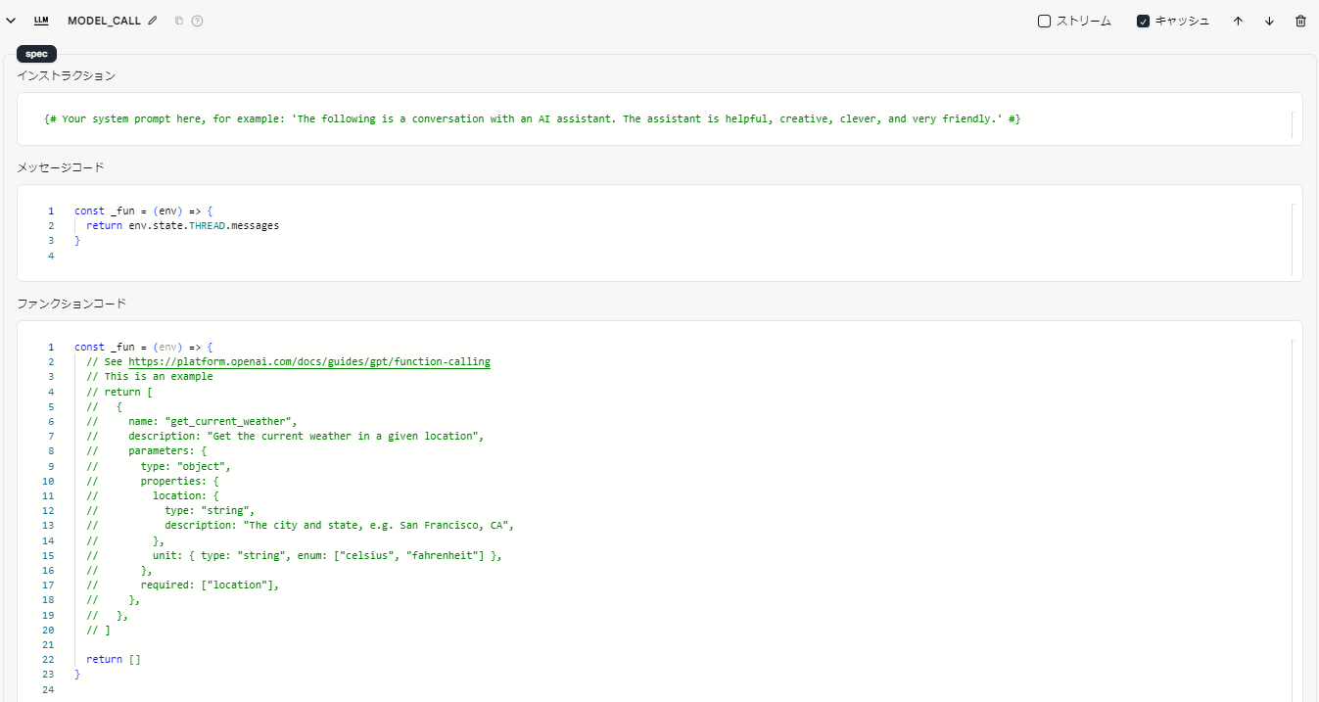1319x702 pixels.
Task: Click the LLM block type icon
Action: point(41,21)
